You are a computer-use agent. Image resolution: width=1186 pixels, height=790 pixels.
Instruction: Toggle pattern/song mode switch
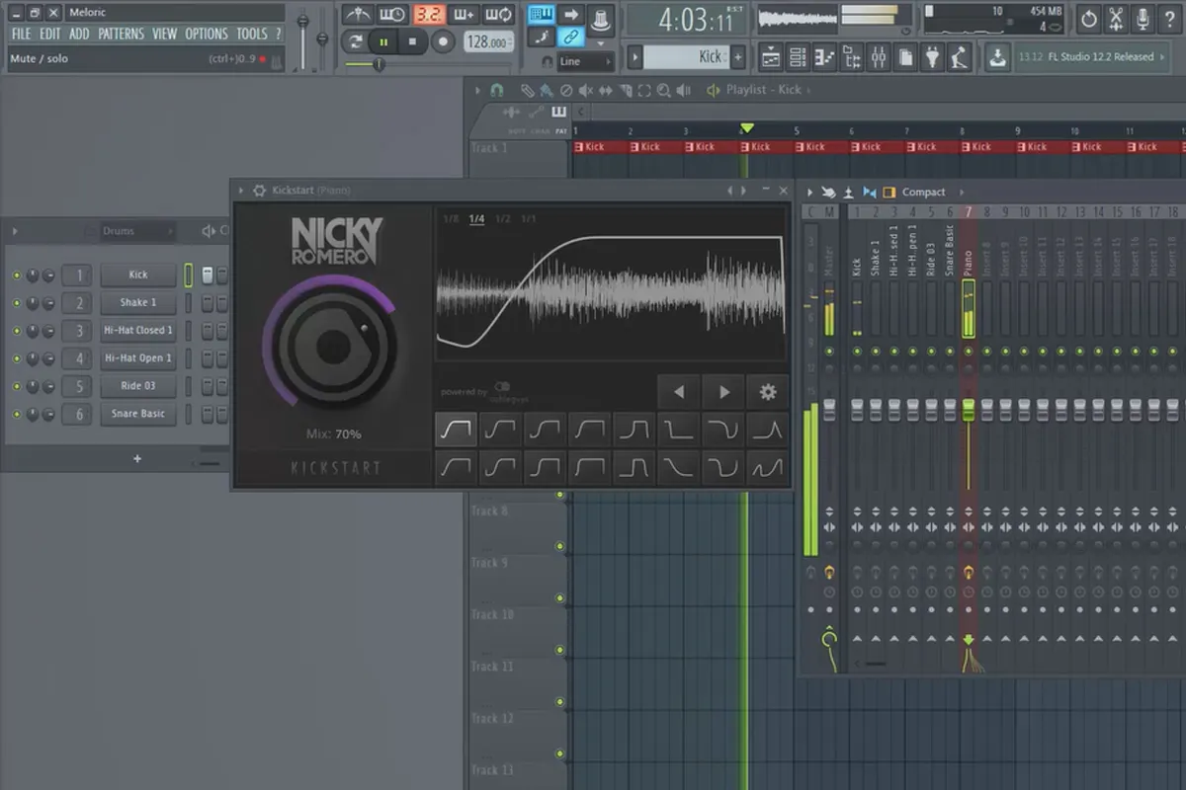point(356,41)
